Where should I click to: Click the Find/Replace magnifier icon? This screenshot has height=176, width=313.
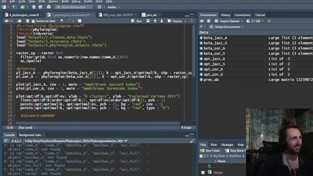62,21
